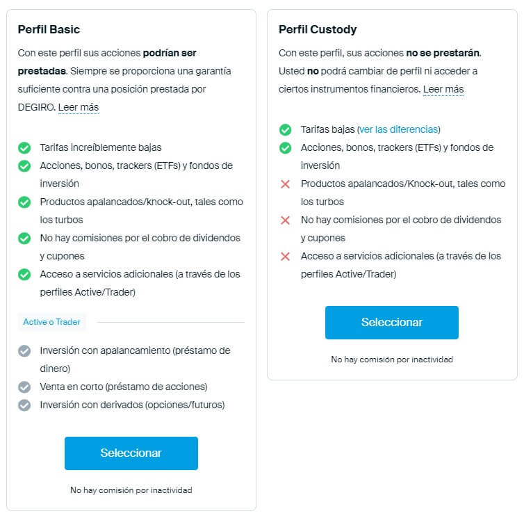Click green check next to Basic 'Acceso a servicios adicionales'
Screen dimensions: 524x516
[24, 274]
